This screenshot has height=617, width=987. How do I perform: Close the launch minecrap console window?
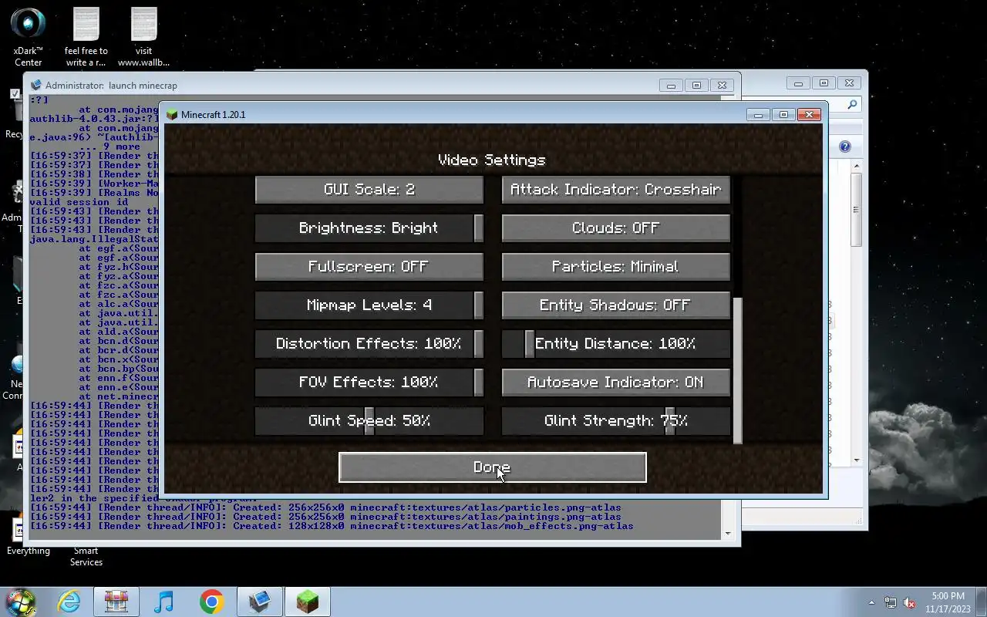(x=722, y=85)
